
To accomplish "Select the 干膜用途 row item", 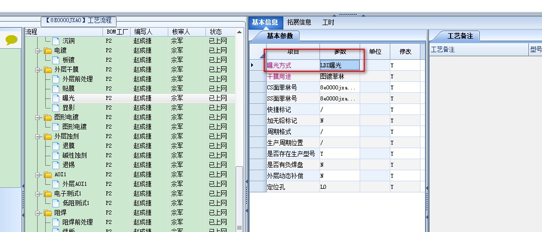I will tap(293, 76).
